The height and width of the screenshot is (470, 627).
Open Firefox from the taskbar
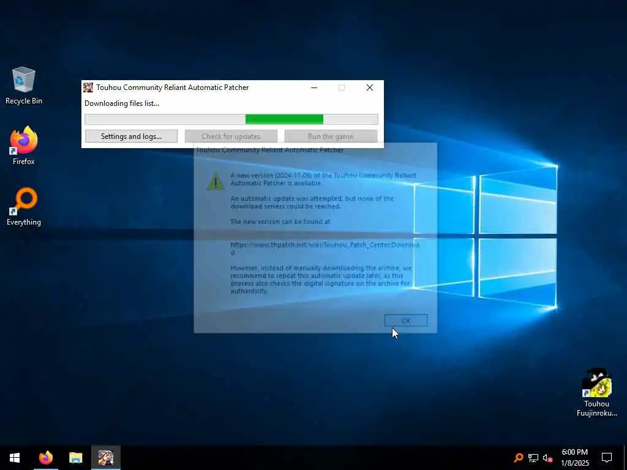tap(45, 458)
